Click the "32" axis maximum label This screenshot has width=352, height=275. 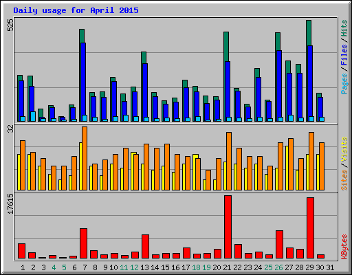[x=10, y=129]
